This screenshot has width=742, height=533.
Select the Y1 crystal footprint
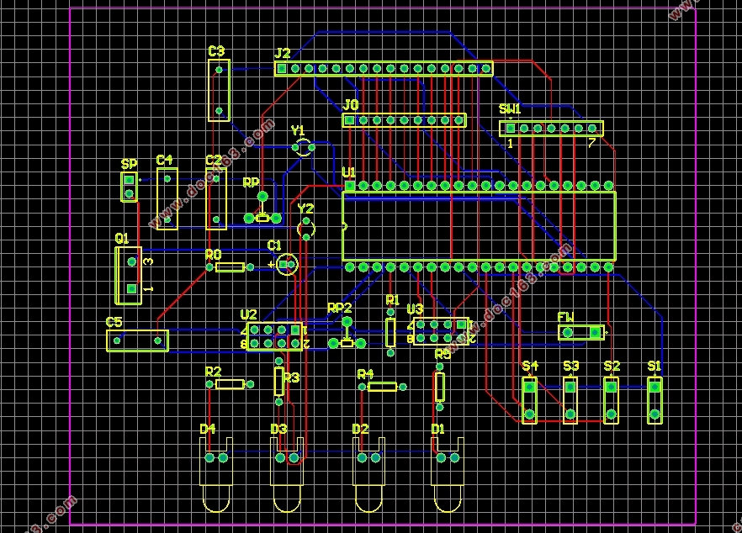click(304, 148)
